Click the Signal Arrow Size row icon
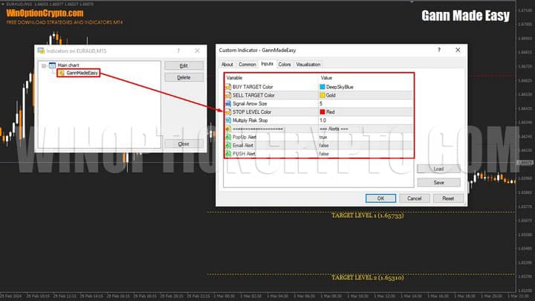The image size is (535, 301). [x=227, y=103]
